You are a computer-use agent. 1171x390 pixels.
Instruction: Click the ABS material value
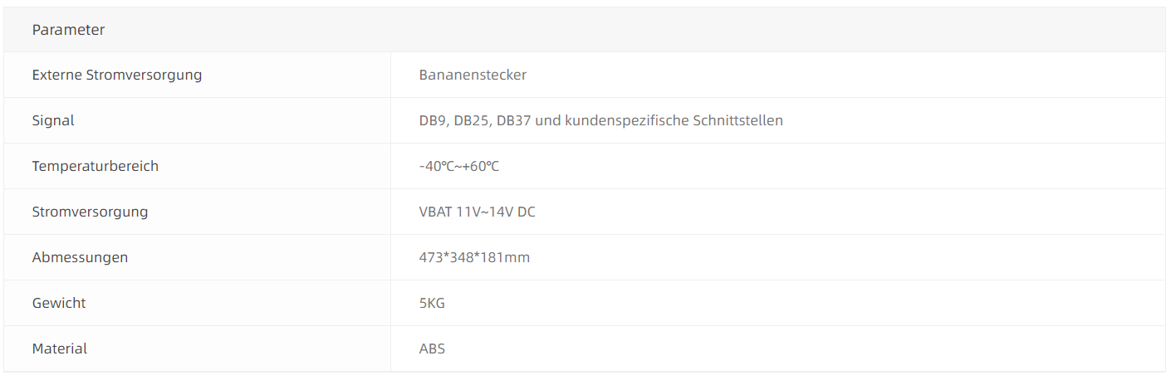coord(432,349)
